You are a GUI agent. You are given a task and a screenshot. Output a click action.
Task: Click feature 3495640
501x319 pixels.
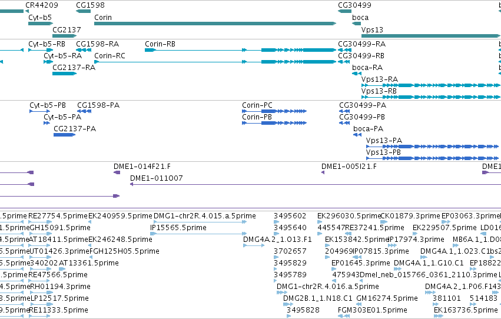click(276, 234)
